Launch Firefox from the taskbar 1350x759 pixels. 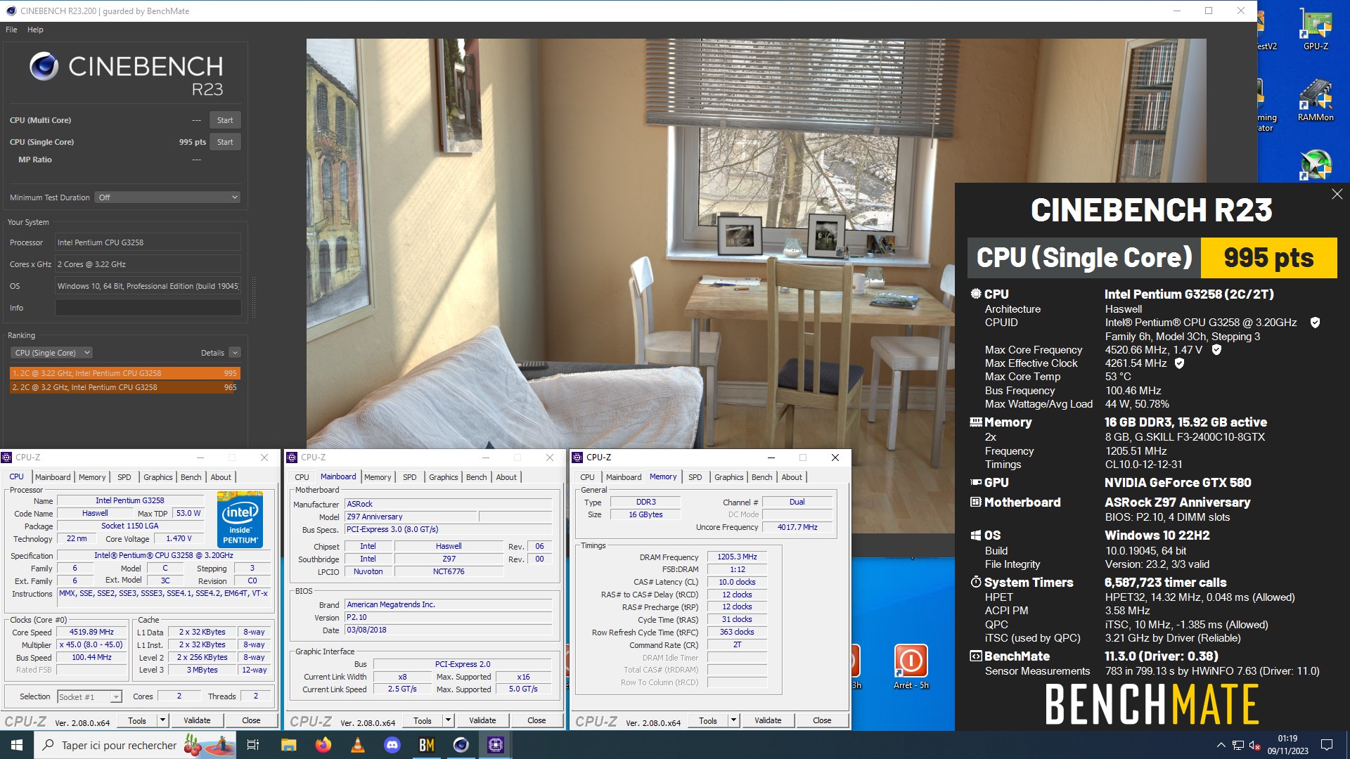[323, 745]
